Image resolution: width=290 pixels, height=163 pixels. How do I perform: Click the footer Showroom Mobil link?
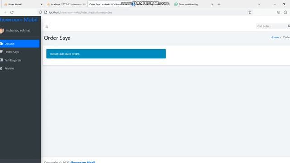tap(82, 162)
